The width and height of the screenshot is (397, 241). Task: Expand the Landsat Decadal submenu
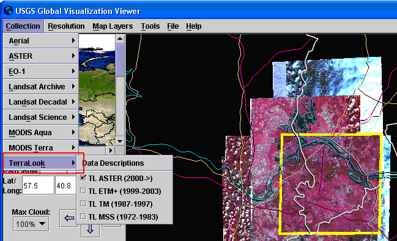click(x=41, y=102)
